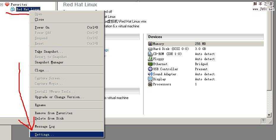This screenshot has width=276, height=140.
Task: Select the Display monitor icon
Action: pyautogui.click(x=150, y=79)
